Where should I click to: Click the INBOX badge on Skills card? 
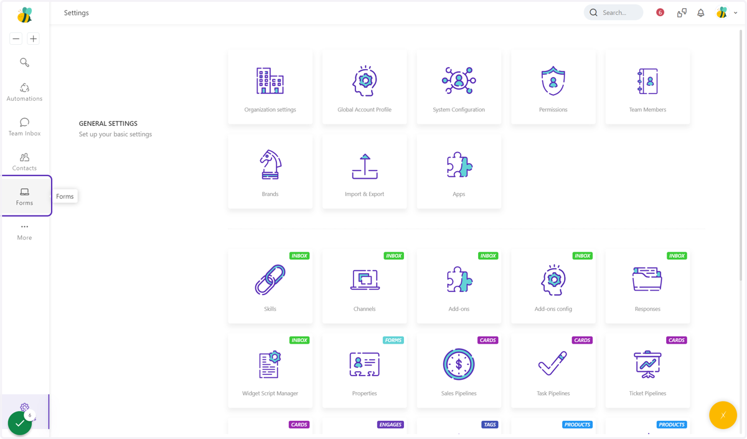click(299, 256)
